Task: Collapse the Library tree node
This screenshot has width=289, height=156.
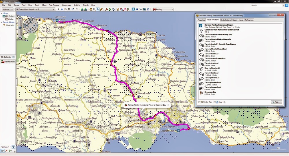Action: tap(2, 13)
